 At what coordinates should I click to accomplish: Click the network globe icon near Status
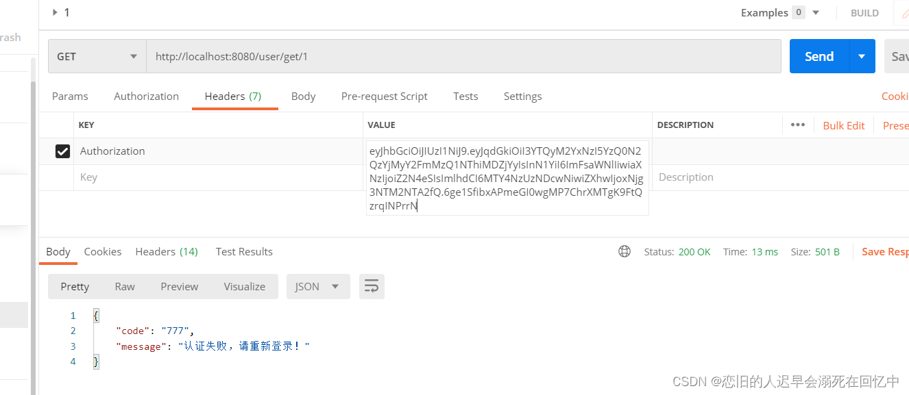(x=624, y=251)
